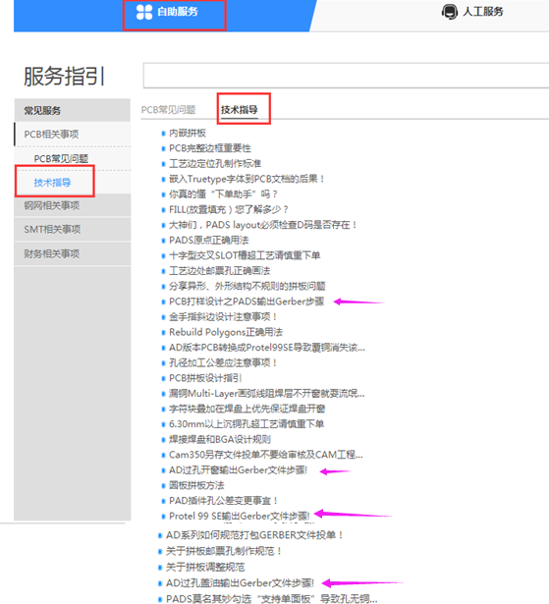
Task: Click the 人工服务 headset icon
Action: tap(449, 12)
